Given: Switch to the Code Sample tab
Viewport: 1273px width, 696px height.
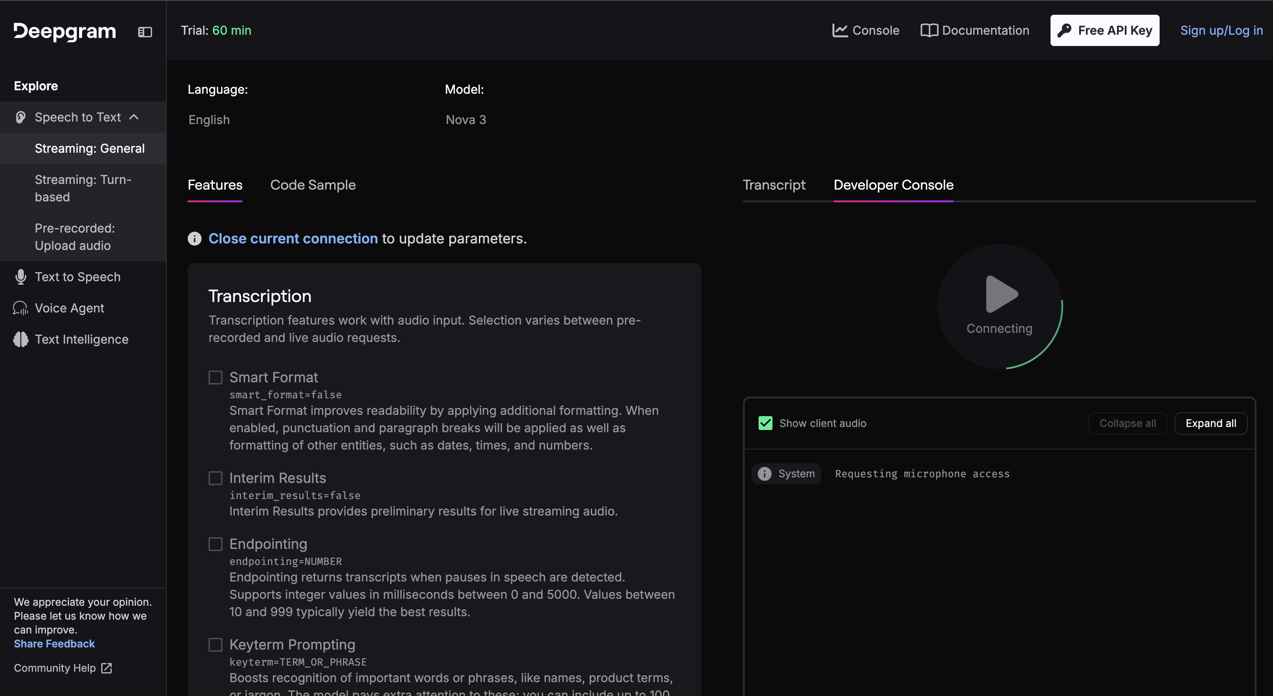Looking at the screenshot, I should (313, 185).
